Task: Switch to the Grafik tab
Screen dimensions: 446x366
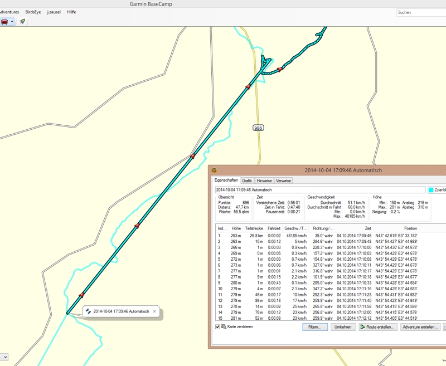Action: click(247, 180)
